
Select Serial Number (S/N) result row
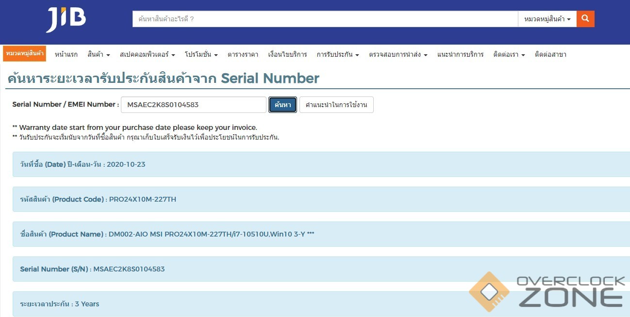321,269
